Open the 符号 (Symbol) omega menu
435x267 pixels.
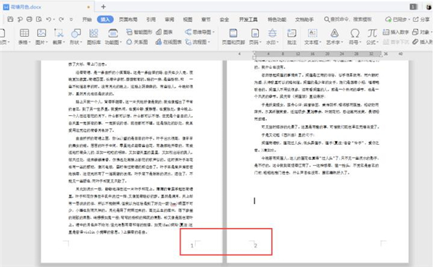355,37
